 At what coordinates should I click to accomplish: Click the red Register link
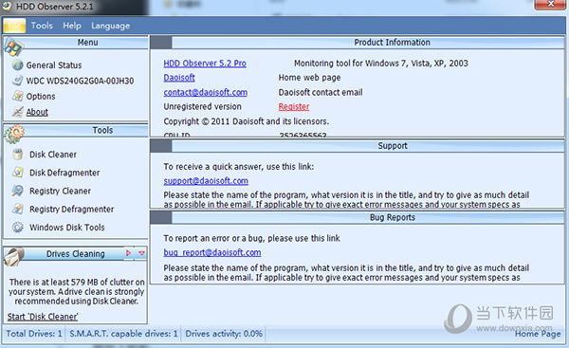coord(294,107)
